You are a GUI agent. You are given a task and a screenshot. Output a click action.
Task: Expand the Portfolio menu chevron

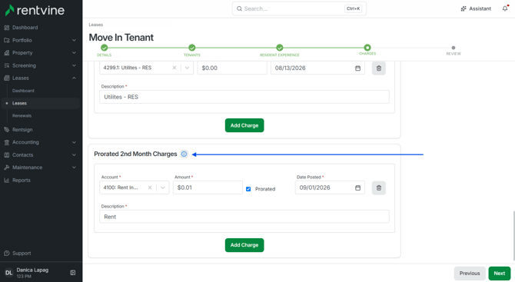click(74, 41)
